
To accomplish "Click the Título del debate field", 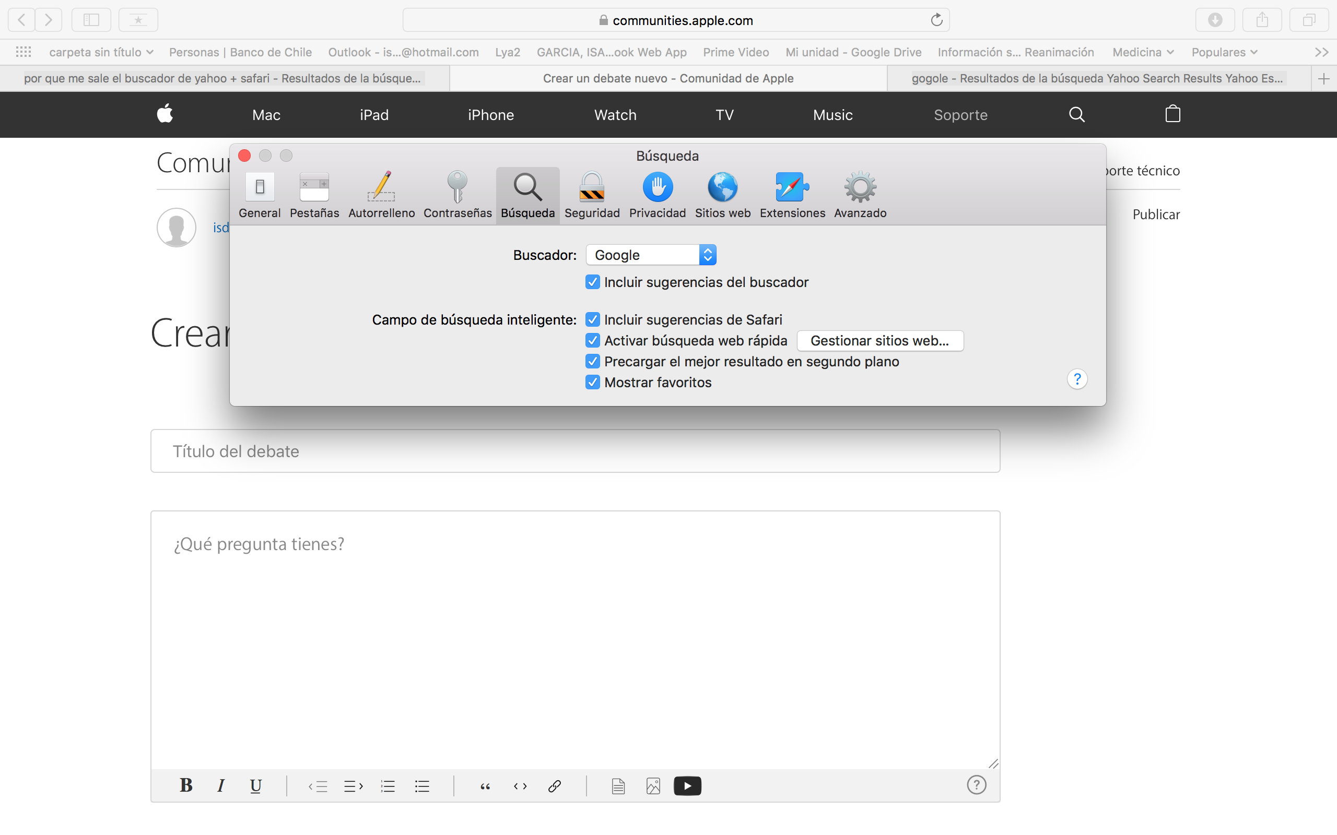I will 574,451.
